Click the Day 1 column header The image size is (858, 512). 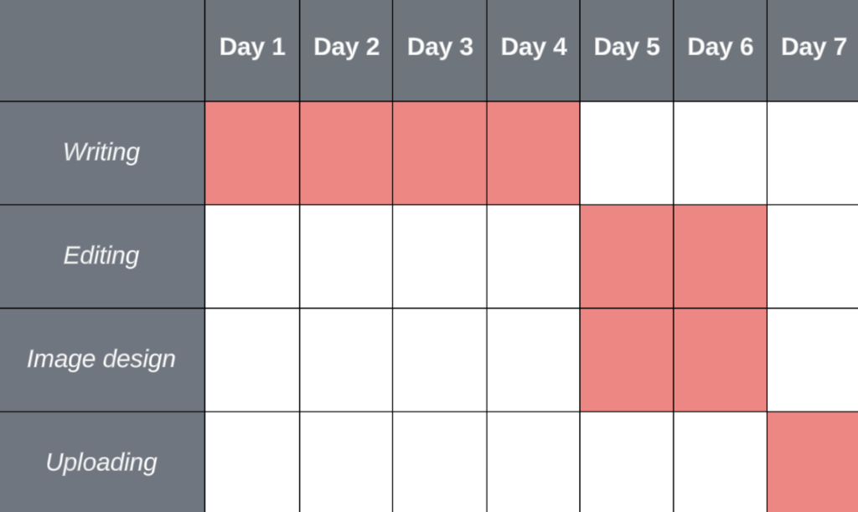252,49
